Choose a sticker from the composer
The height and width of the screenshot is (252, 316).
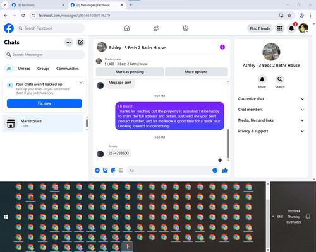point(113,170)
